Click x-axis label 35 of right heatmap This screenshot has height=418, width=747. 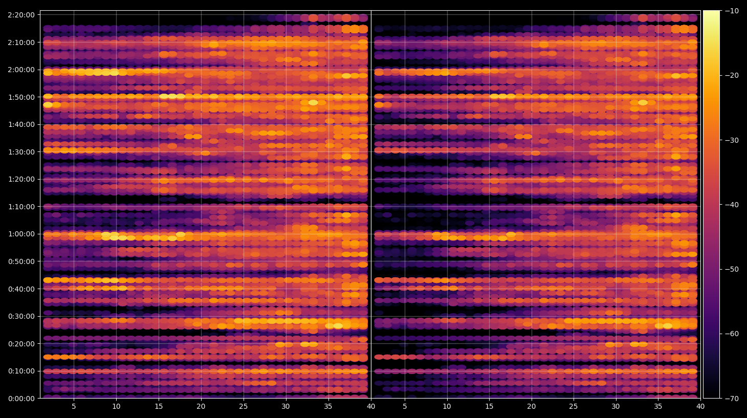click(658, 407)
